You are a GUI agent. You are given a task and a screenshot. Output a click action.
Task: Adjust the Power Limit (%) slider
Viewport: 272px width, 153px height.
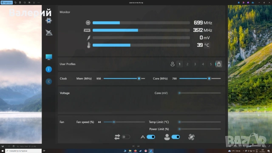(x=200, y=129)
